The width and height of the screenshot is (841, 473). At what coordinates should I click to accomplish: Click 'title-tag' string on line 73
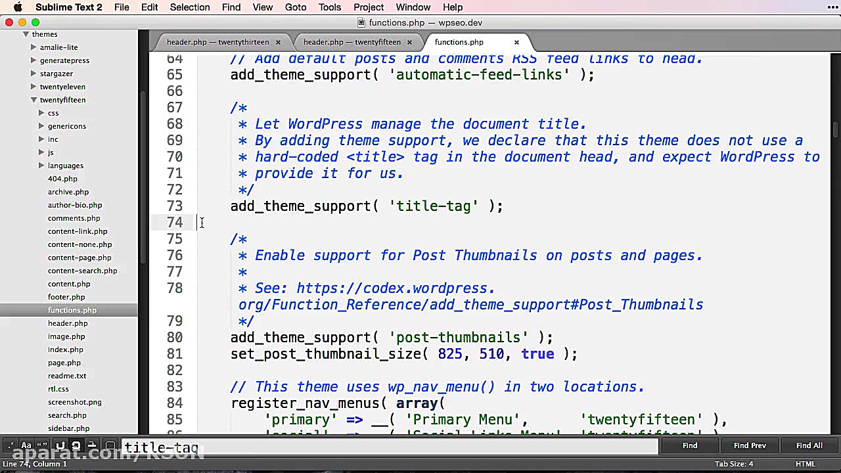(x=434, y=206)
